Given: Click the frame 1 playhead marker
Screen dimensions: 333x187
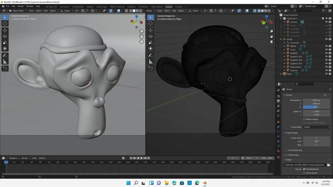Looking at the screenshot, I should tap(6, 162).
